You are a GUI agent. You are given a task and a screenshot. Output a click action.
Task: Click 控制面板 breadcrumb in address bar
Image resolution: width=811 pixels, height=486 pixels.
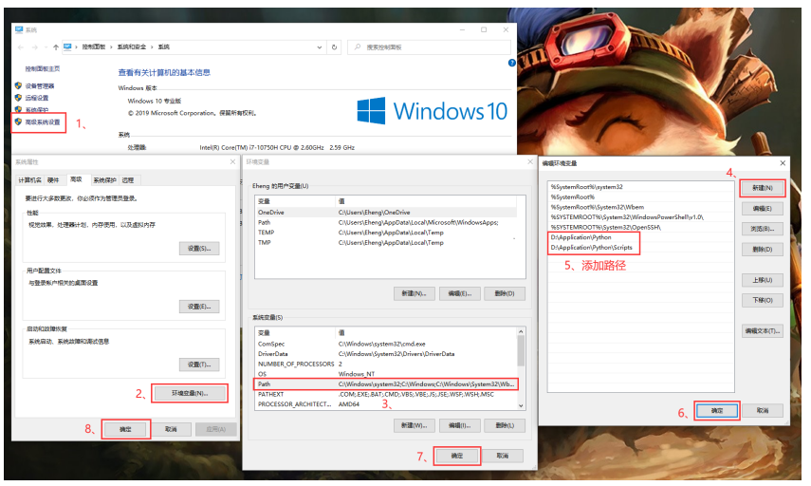point(94,47)
